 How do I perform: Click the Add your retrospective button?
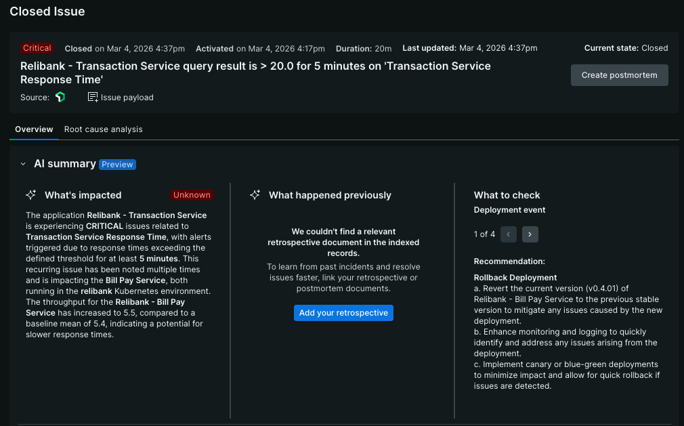click(x=343, y=312)
